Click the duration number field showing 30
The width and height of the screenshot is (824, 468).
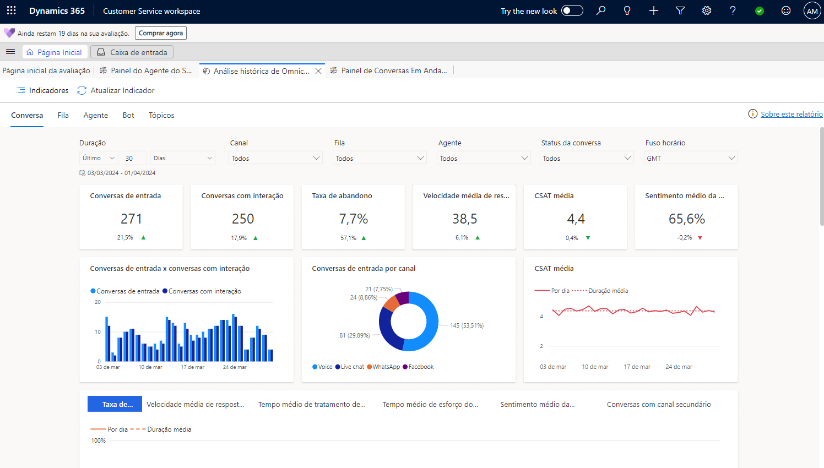pyautogui.click(x=134, y=158)
